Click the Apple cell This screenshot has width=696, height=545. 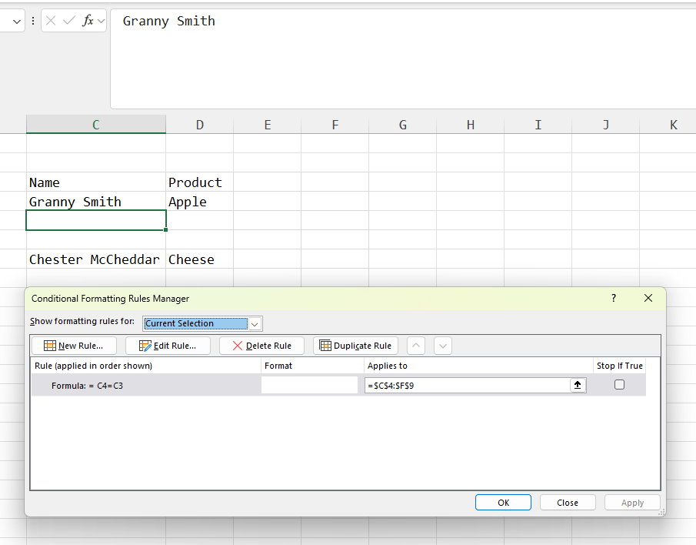[200, 202]
